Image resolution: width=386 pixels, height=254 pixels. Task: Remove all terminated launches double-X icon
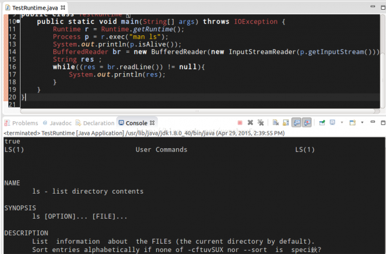[261, 123]
